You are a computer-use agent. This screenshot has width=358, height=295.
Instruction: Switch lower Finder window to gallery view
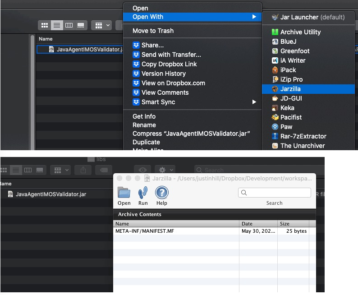click(x=40, y=170)
